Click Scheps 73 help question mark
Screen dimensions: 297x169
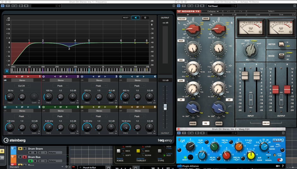(294, 14)
